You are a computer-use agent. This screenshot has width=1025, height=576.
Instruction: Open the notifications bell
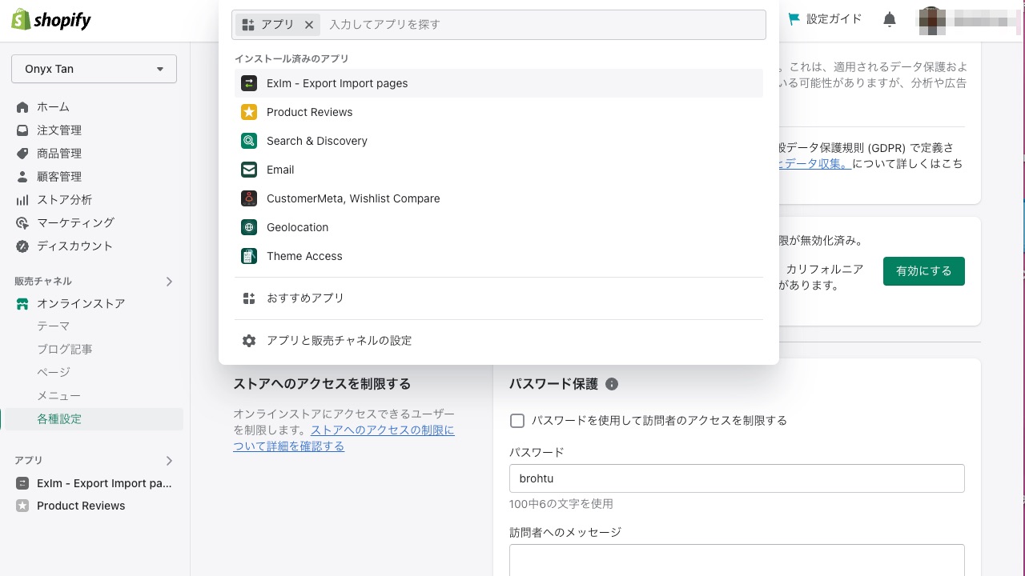pyautogui.click(x=890, y=19)
